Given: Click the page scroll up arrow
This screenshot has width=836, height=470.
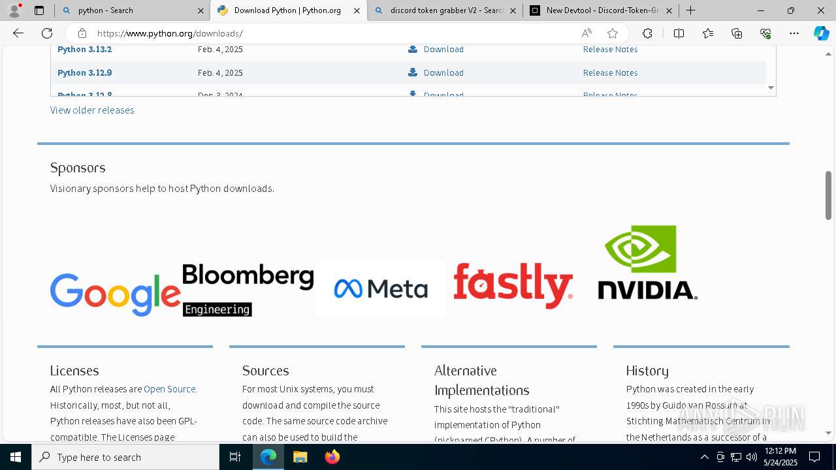Looking at the screenshot, I should pos(828,54).
